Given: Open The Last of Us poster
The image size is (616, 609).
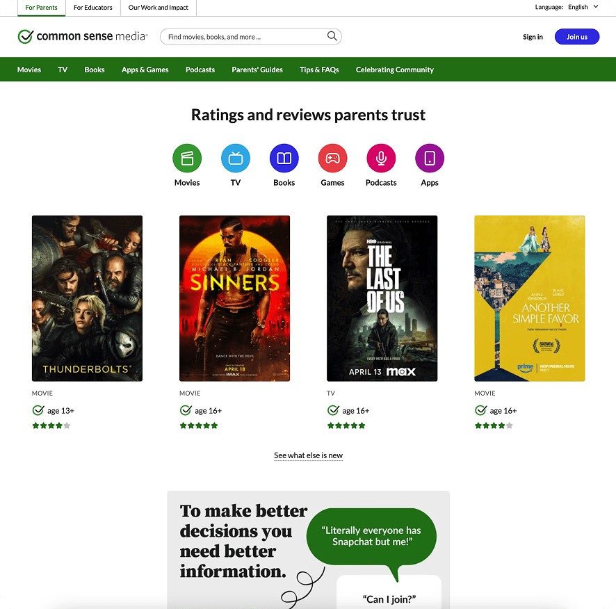Looking at the screenshot, I should [382, 298].
